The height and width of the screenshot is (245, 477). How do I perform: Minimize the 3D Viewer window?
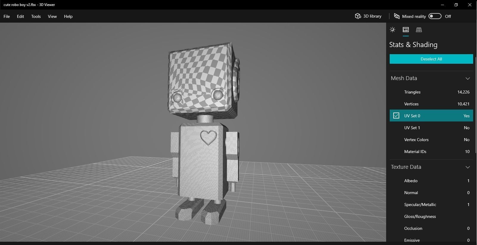point(442,5)
